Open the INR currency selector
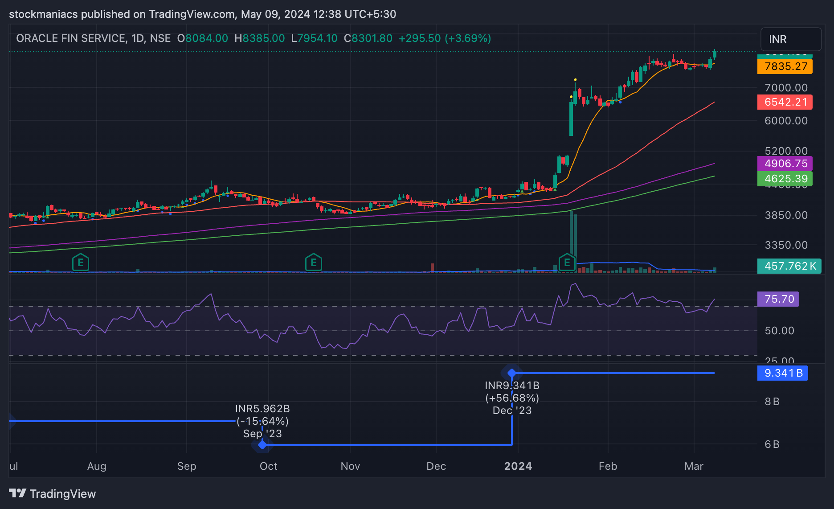Viewport: 834px width, 509px height. [791, 39]
